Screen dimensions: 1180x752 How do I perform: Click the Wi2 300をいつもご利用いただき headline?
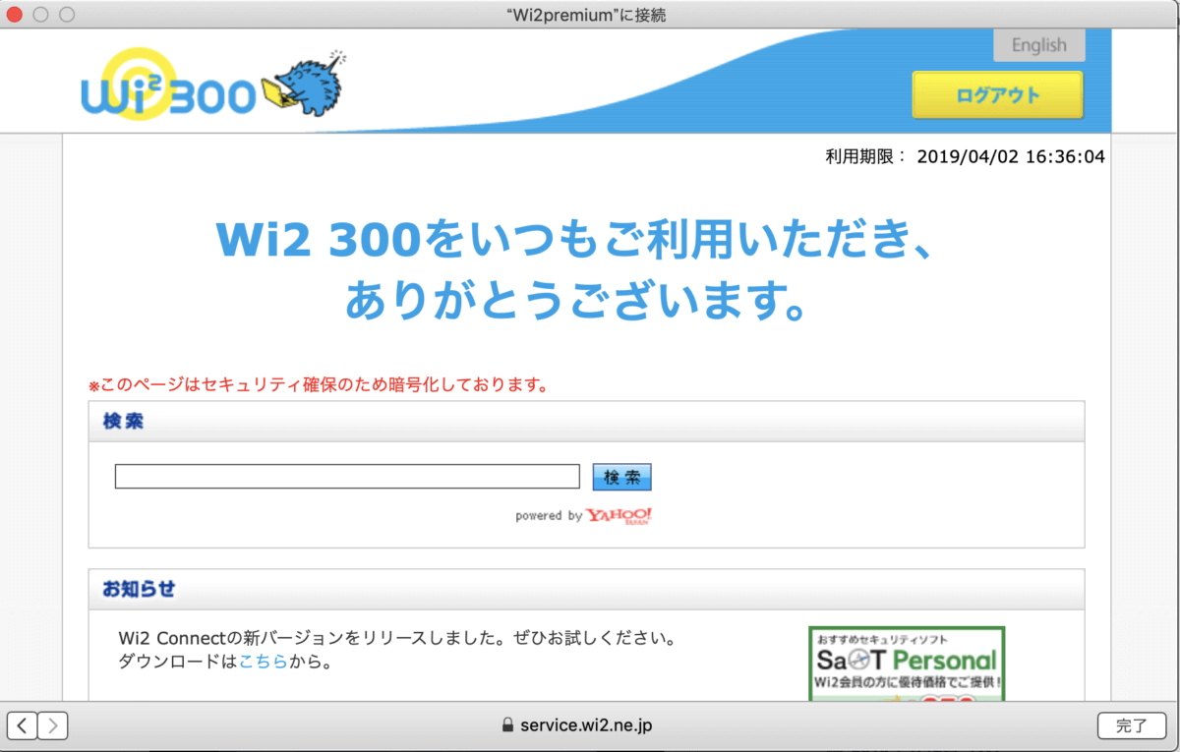click(x=574, y=239)
